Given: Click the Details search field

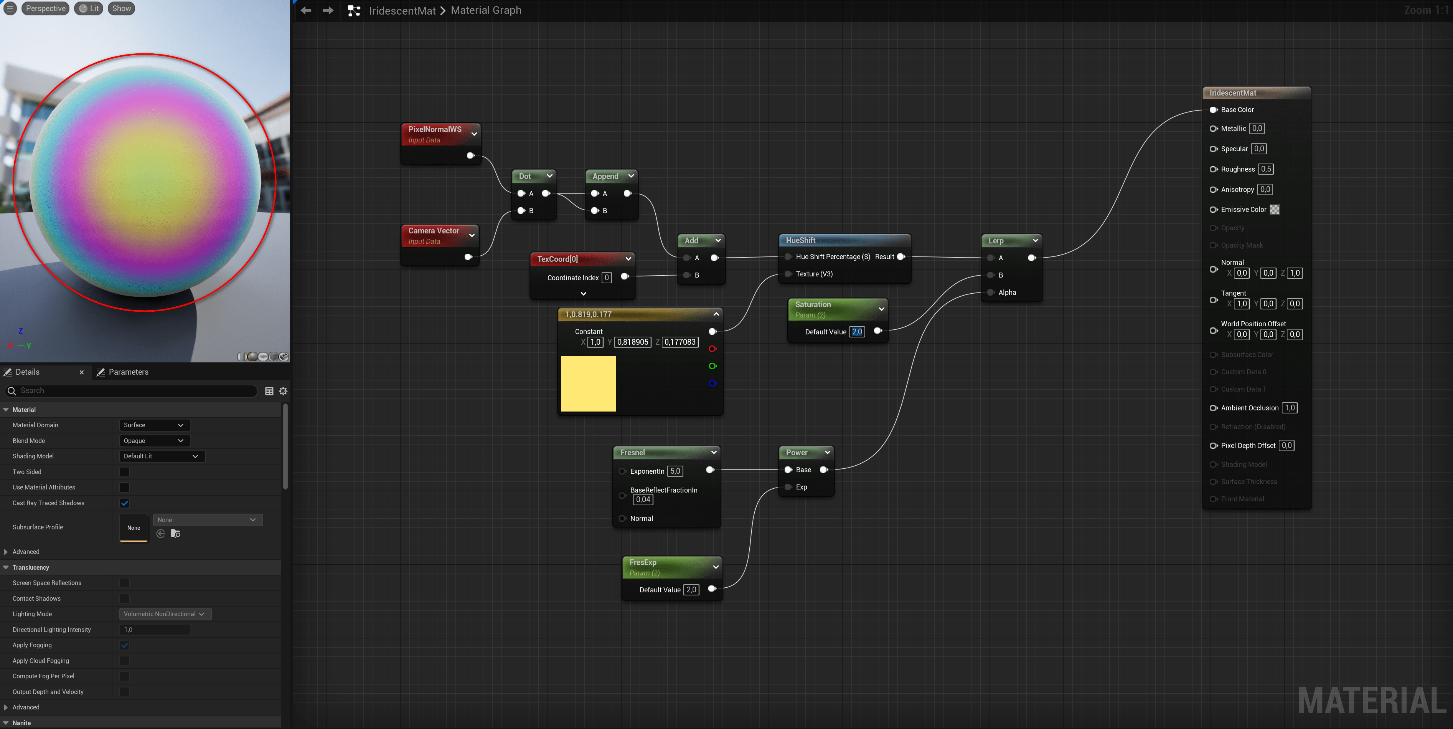Looking at the screenshot, I should [135, 390].
